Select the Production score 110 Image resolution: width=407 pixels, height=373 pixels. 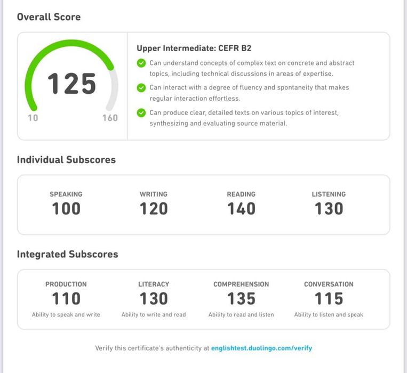click(x=66, y=298)
